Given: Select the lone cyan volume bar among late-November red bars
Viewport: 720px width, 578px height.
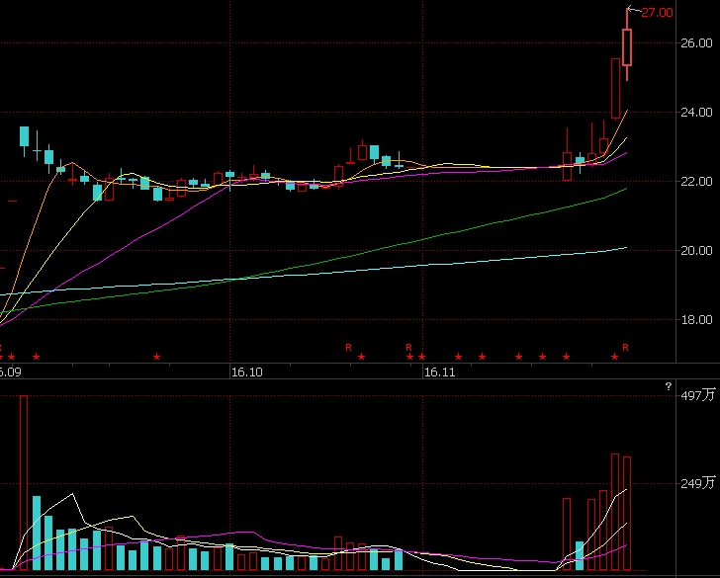Looking at the screenshot, I should [x=580, y=556].
